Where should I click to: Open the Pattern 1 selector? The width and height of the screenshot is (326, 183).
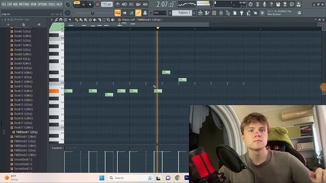(182, 13)
